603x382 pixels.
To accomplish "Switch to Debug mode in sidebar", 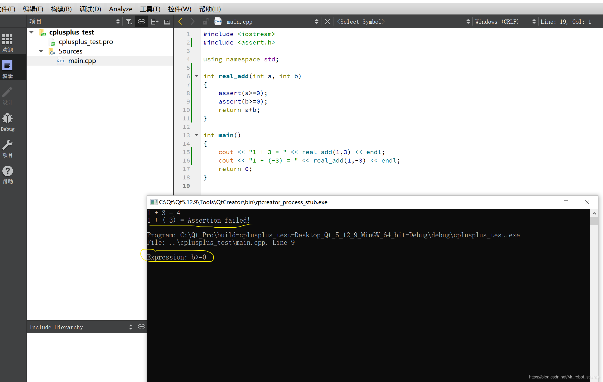I will (x=8, y=122).
